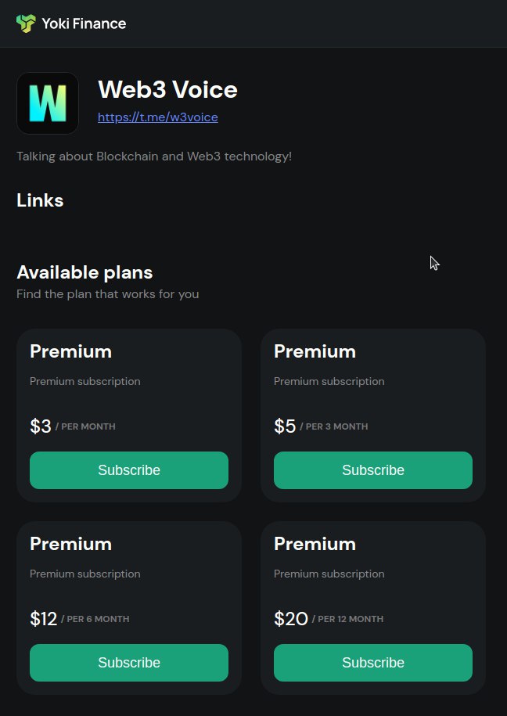The width and height of the screenshot is (507, 716).
Task: Click the Links section heading
Action: [40, 200]
